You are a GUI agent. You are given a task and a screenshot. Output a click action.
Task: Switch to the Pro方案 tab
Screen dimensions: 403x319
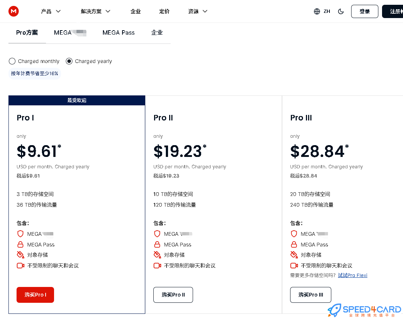27,32
